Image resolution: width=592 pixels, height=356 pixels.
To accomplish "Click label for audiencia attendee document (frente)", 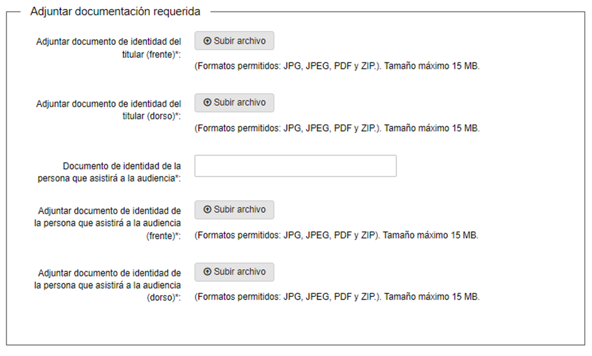I will [x=107, y=223].
